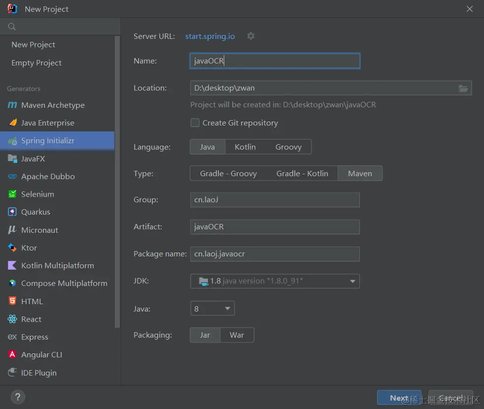Choose Compose Multiplatform generator
484x409 pixels.
pos(57,283)
